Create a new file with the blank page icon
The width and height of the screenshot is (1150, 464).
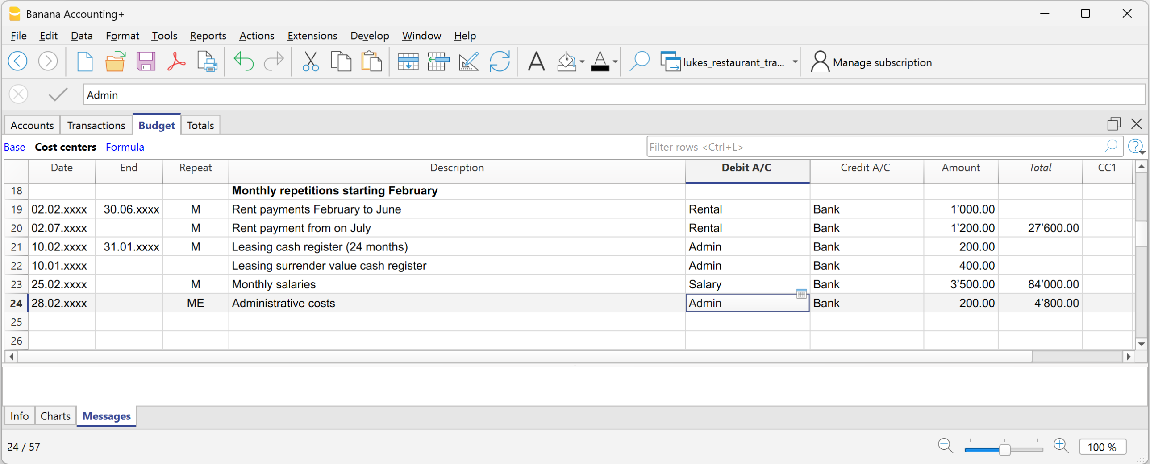coord(85,61)
